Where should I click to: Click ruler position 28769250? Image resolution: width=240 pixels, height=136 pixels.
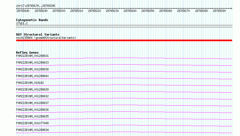pyautogui.click(x=148, y=11)
